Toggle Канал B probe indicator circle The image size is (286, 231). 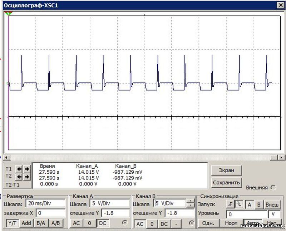click(192, 223)
